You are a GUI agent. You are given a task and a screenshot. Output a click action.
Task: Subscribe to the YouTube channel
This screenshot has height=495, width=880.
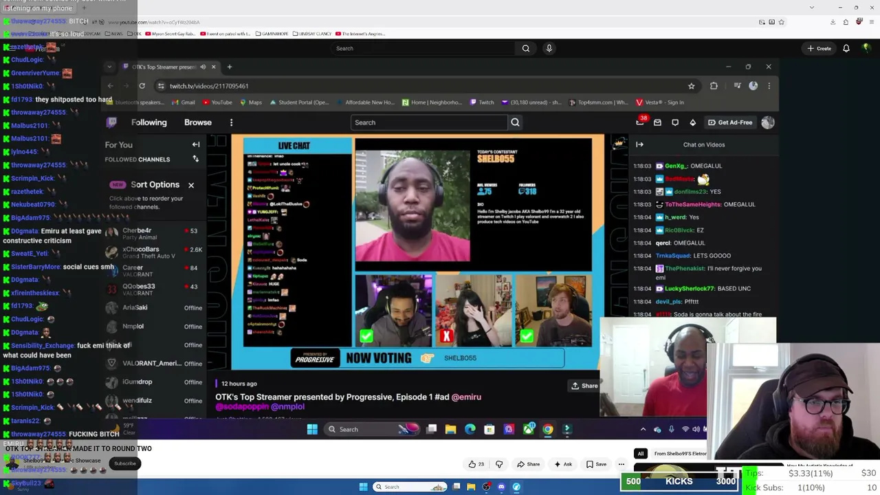point(125,463)
